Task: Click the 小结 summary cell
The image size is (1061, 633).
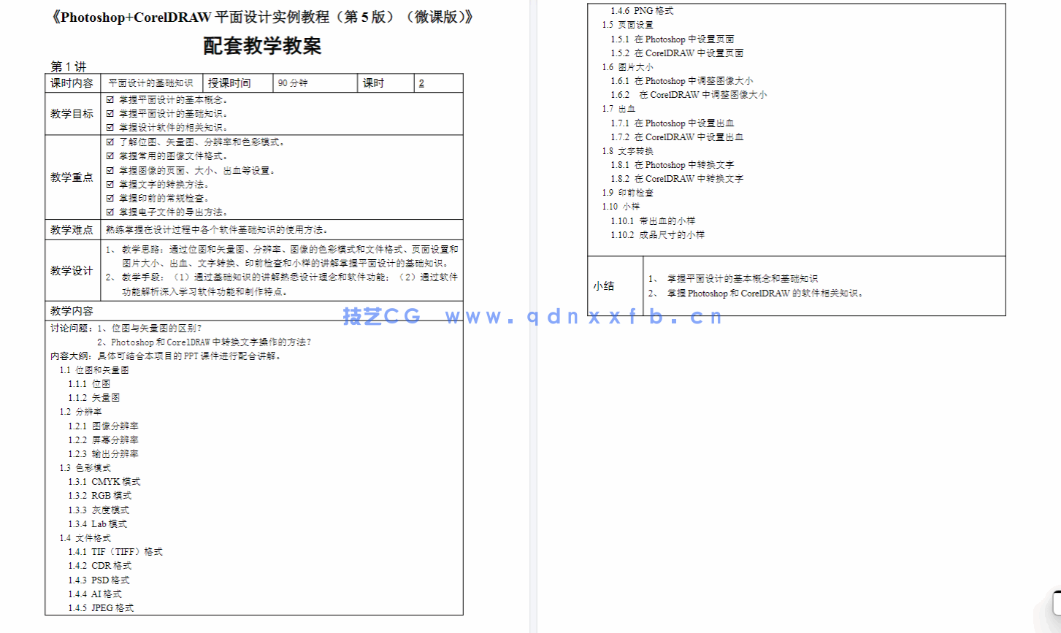Action: [x=604, y=286]
